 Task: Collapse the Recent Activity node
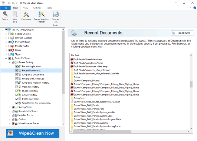[10, 63]
